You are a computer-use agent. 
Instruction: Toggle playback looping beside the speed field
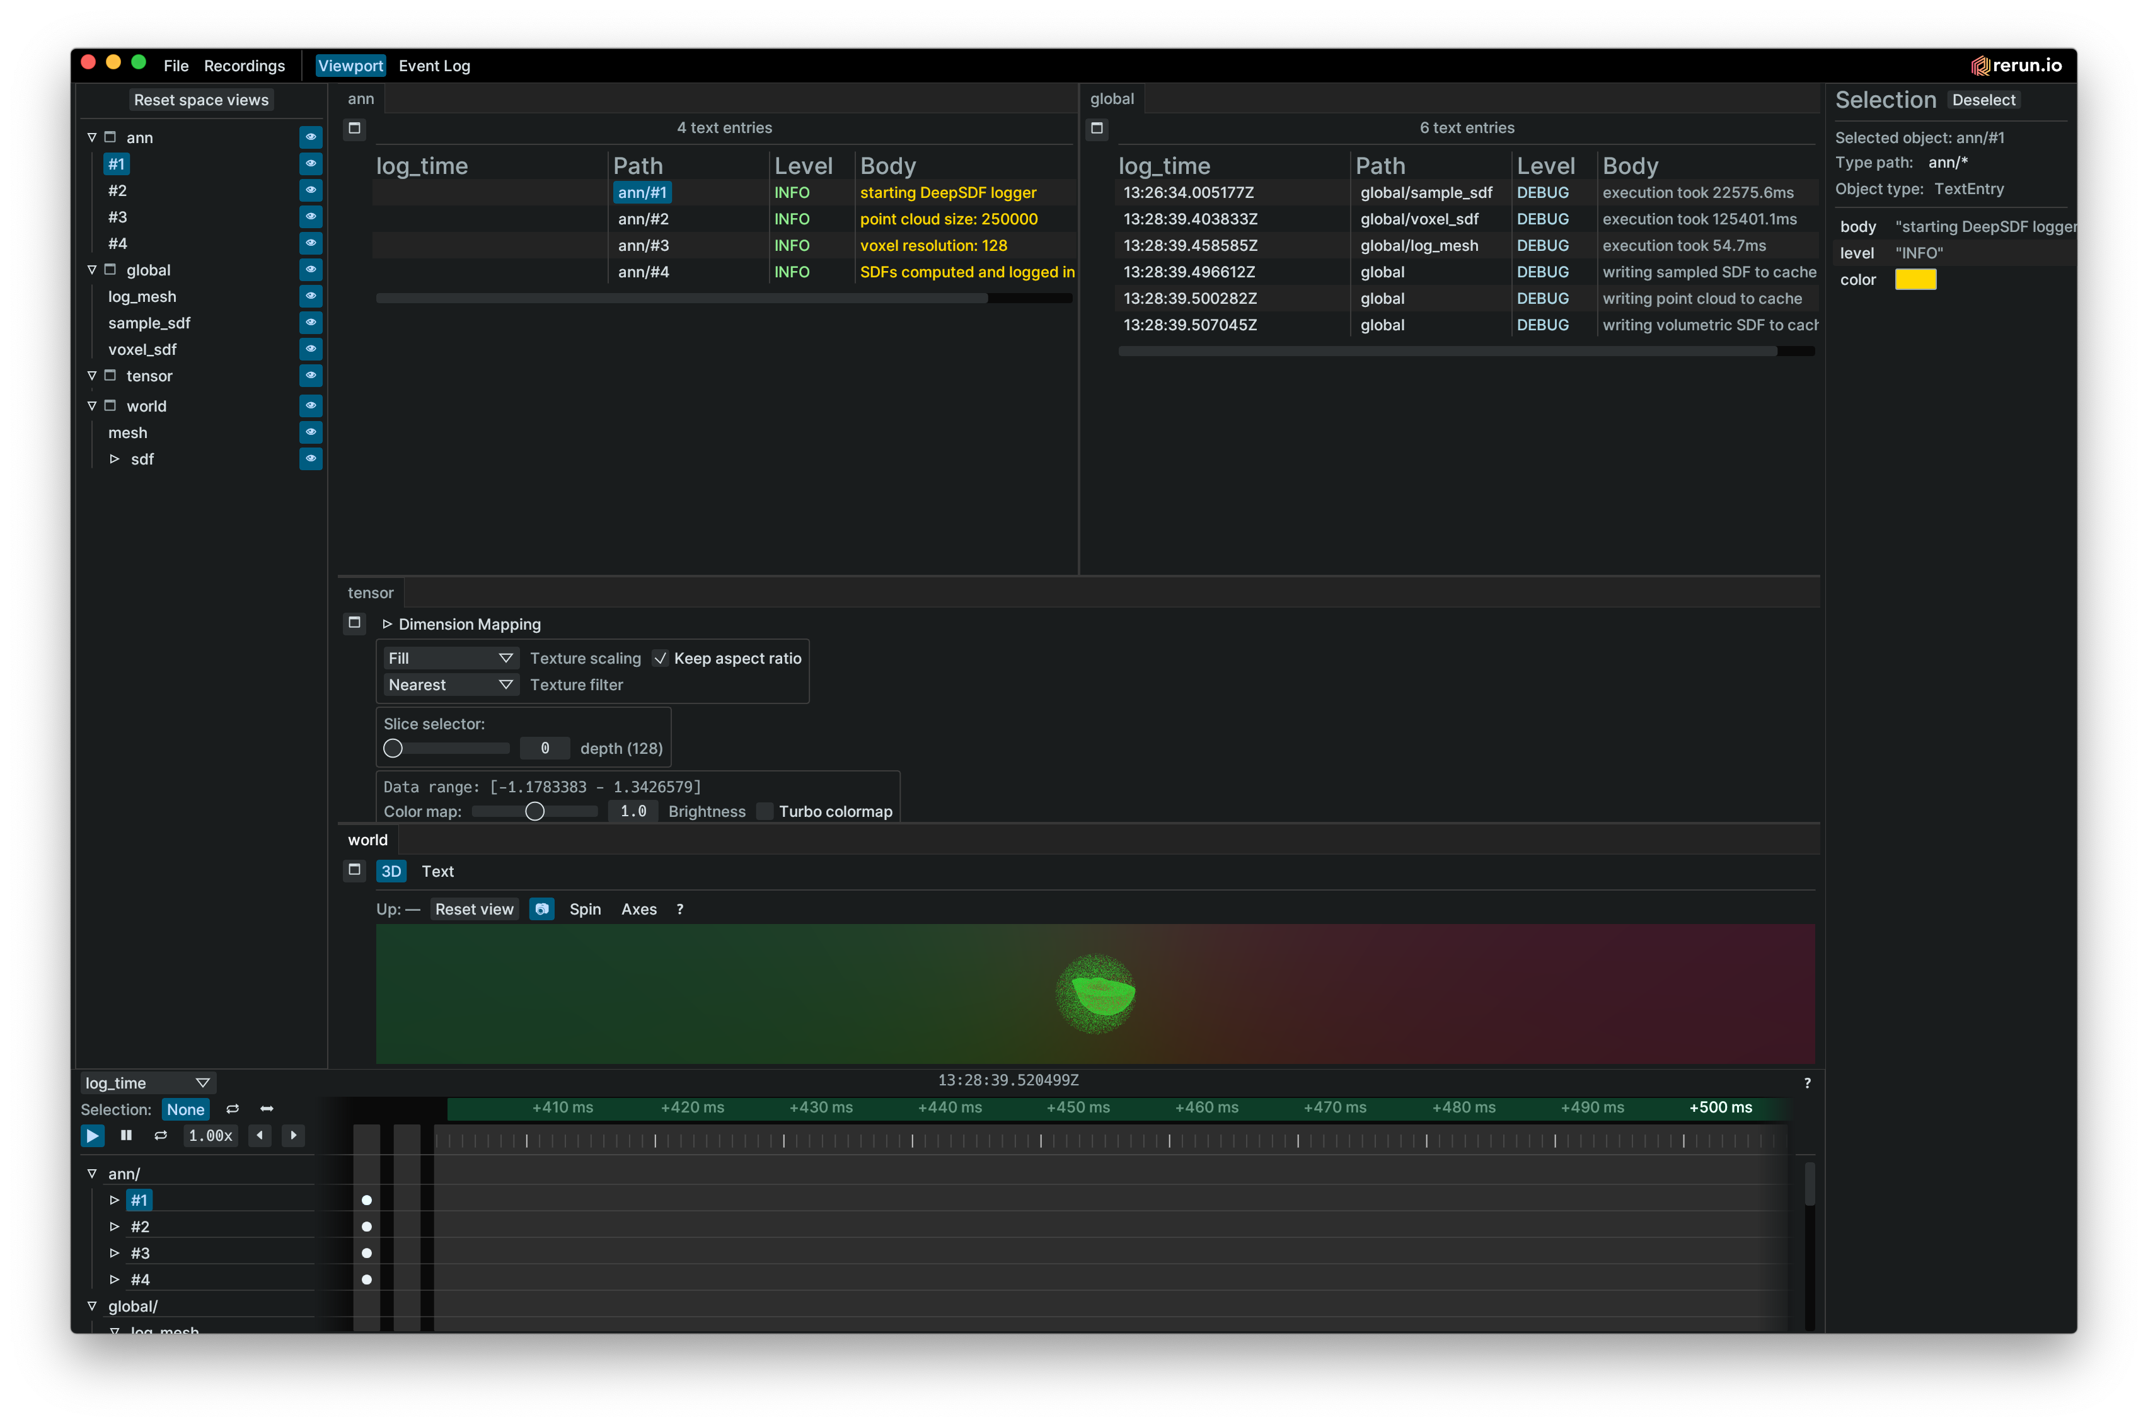point(161,1135)
